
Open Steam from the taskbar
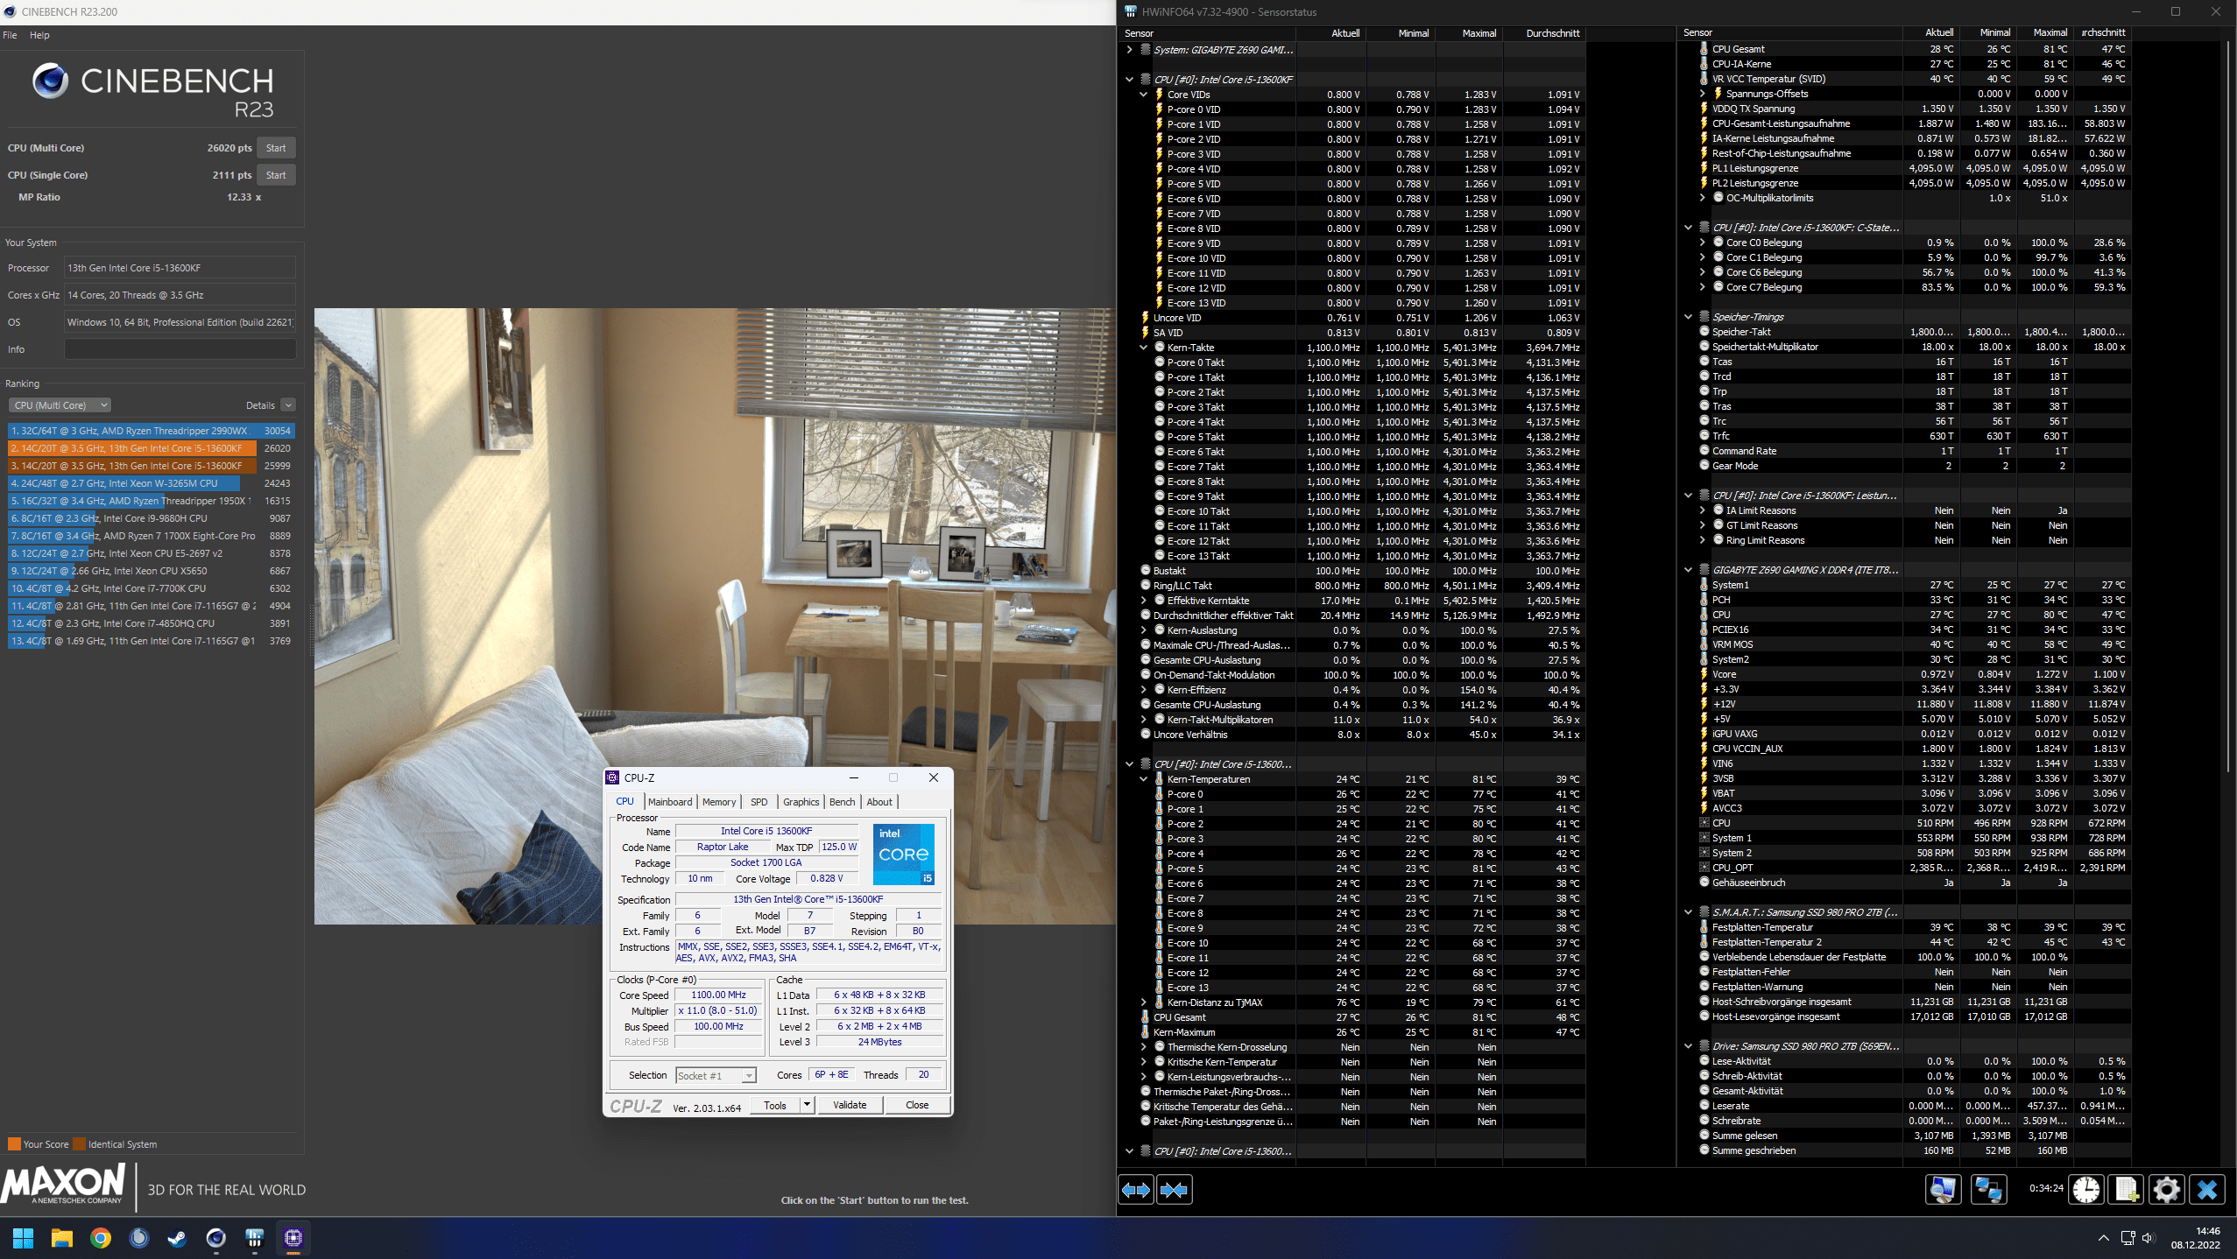point(177,1238)
